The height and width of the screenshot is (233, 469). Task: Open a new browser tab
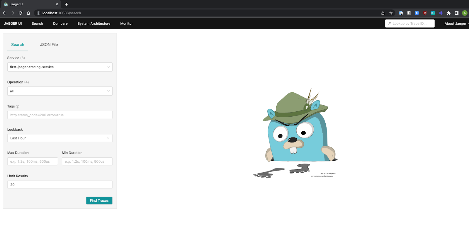click(x=66, y=4)
